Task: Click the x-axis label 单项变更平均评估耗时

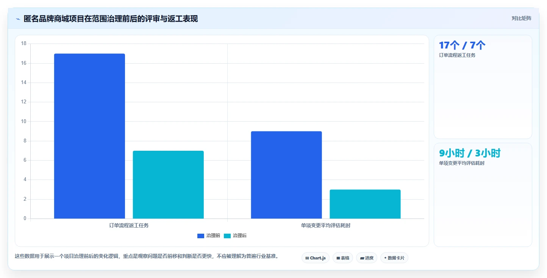Action: click(326, 226)
